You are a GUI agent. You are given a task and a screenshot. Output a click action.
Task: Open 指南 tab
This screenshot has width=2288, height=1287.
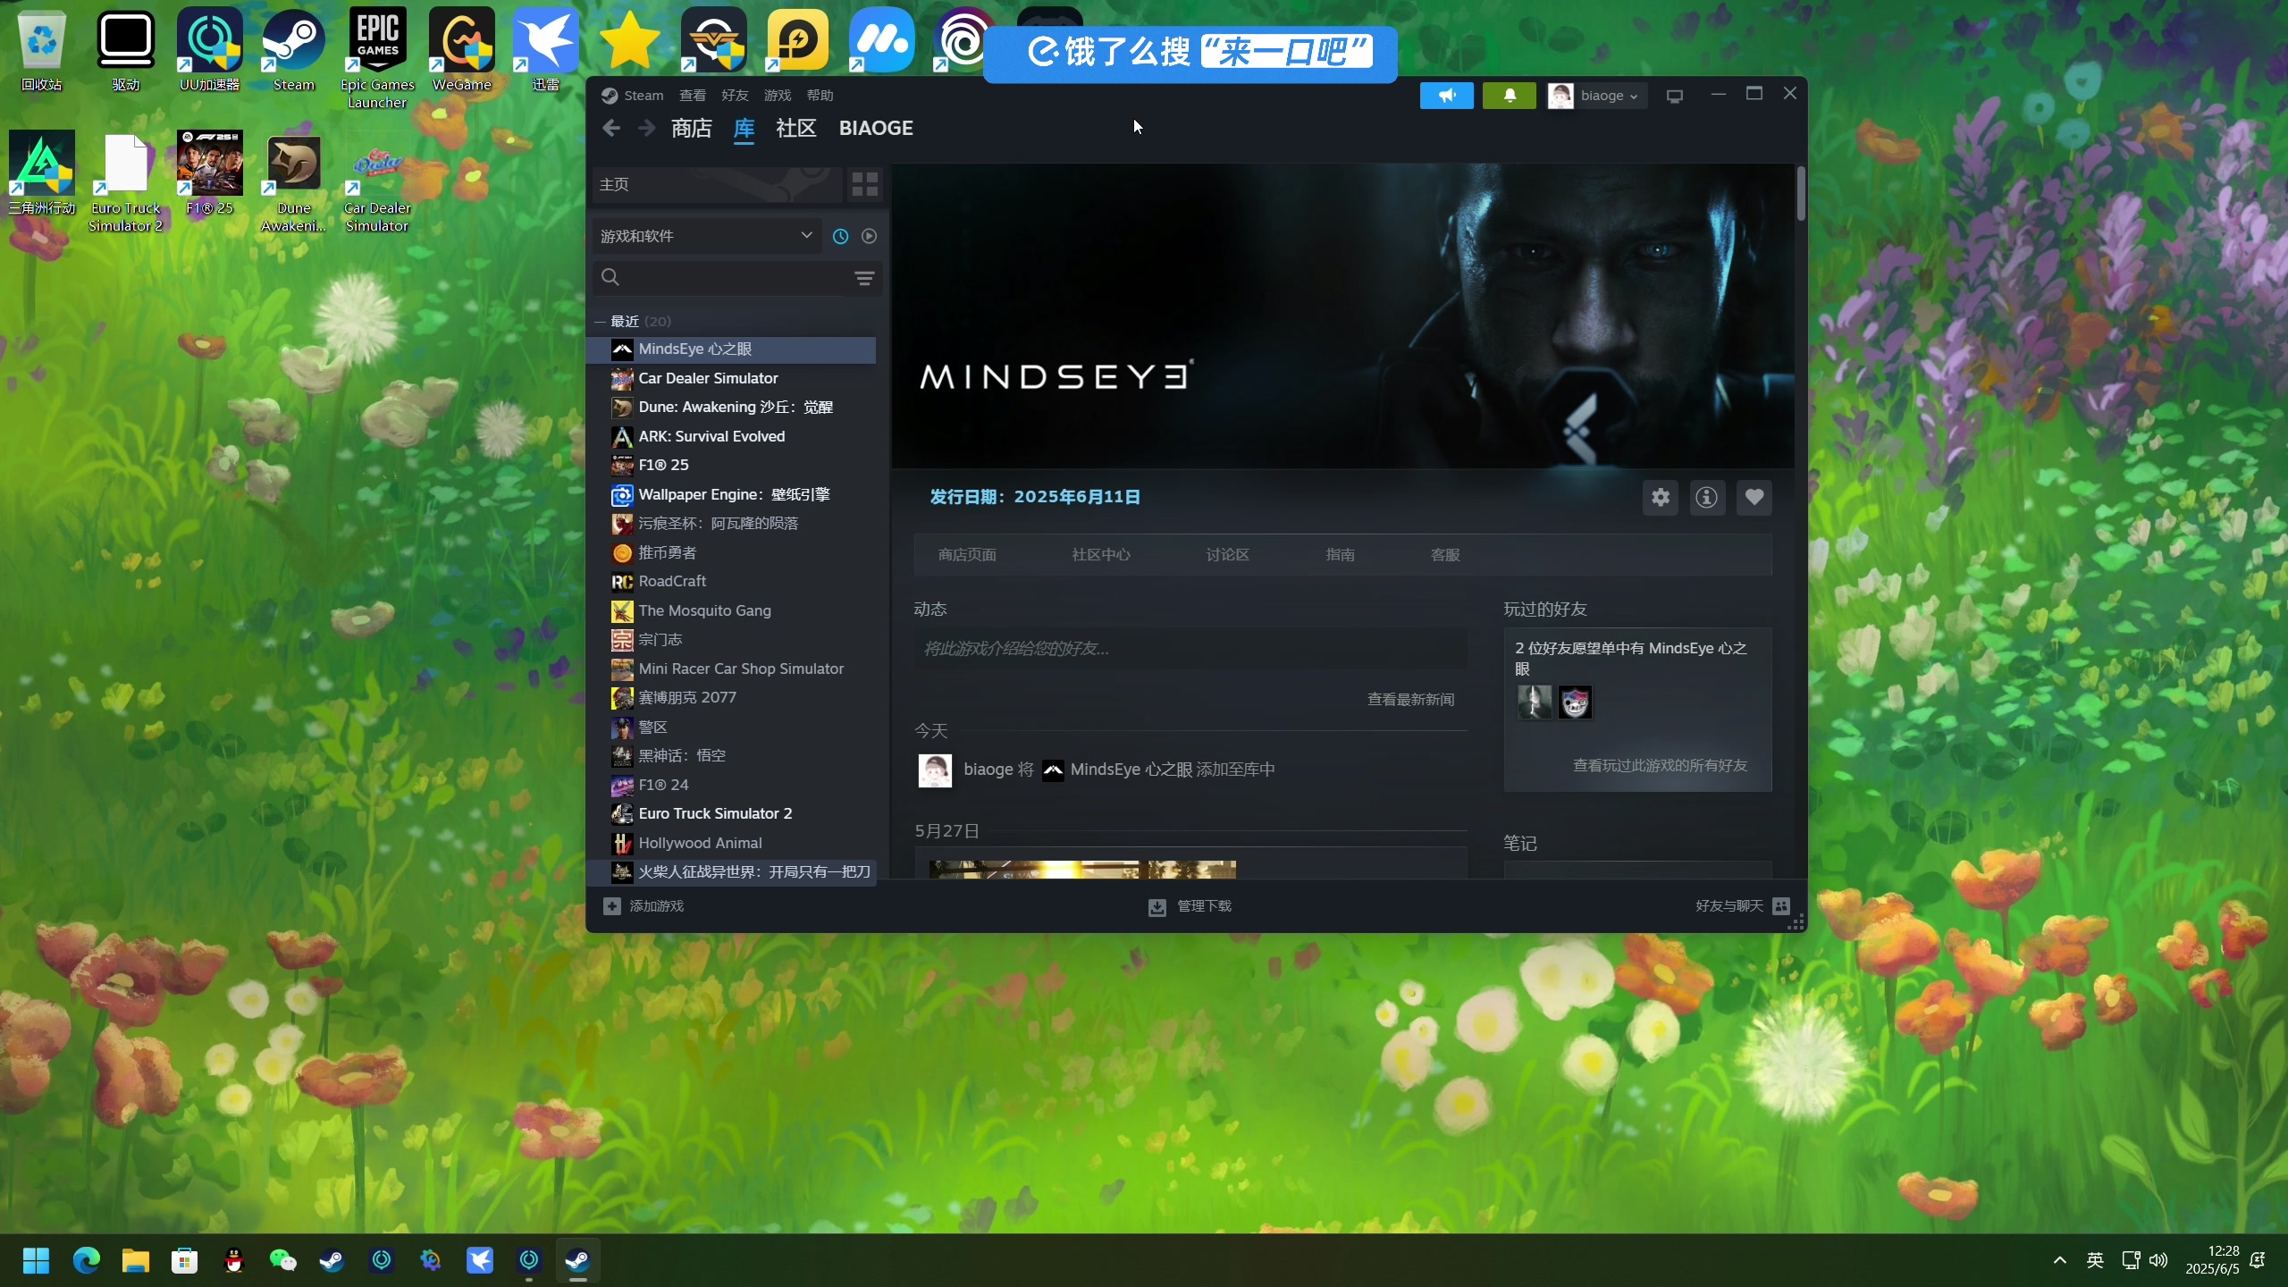tap(1340, 555)
